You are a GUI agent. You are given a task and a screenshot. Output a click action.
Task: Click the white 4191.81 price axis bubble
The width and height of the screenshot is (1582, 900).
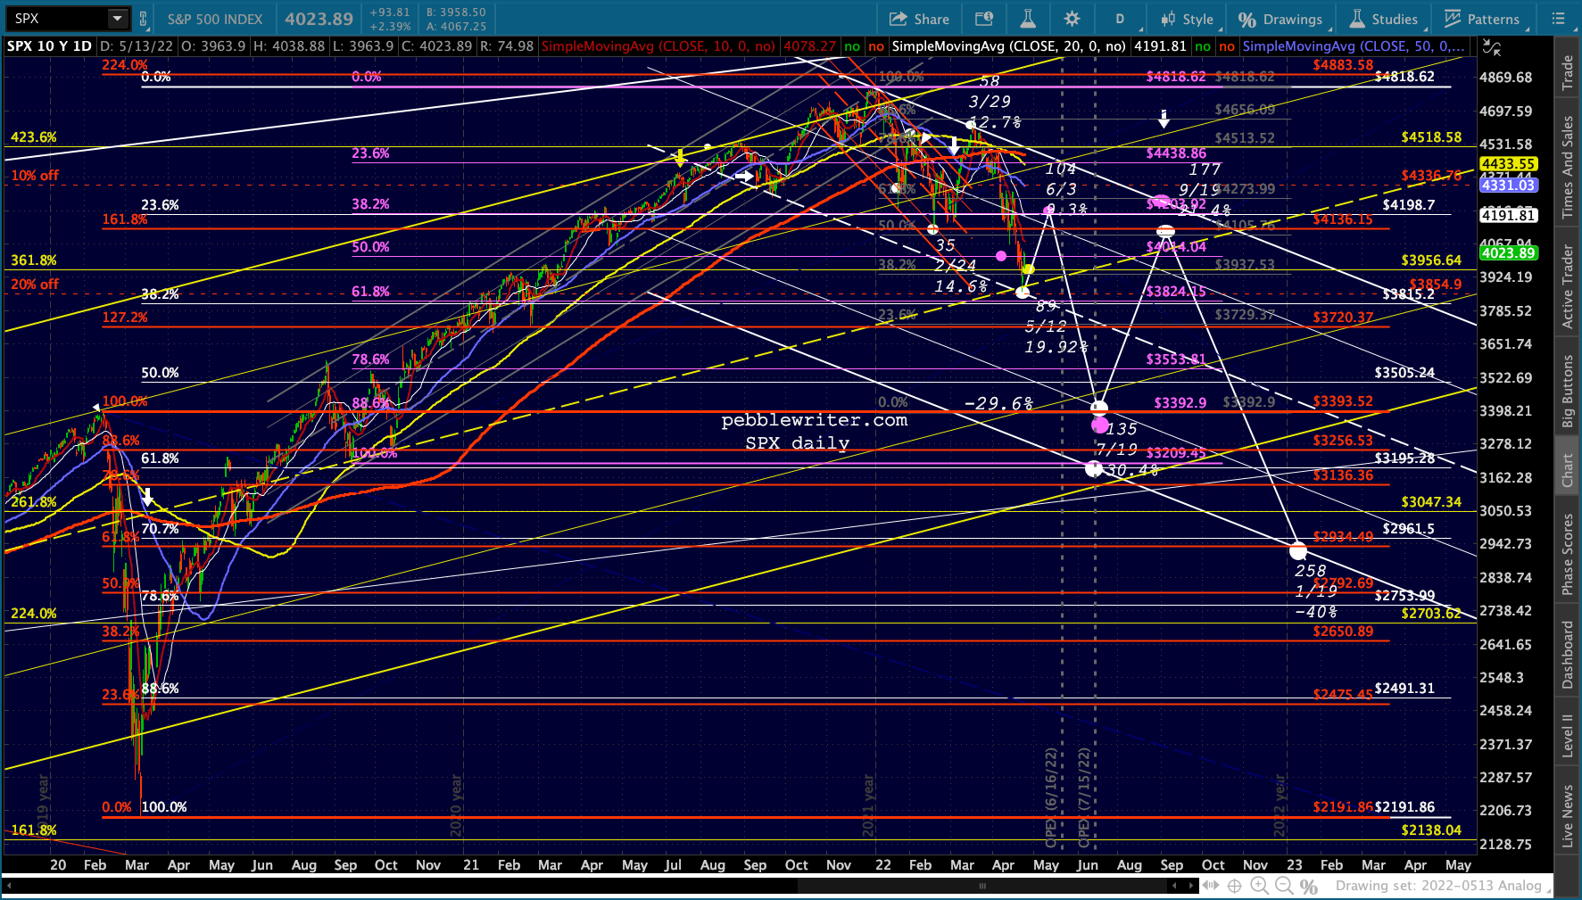[x=1509, y=215]
